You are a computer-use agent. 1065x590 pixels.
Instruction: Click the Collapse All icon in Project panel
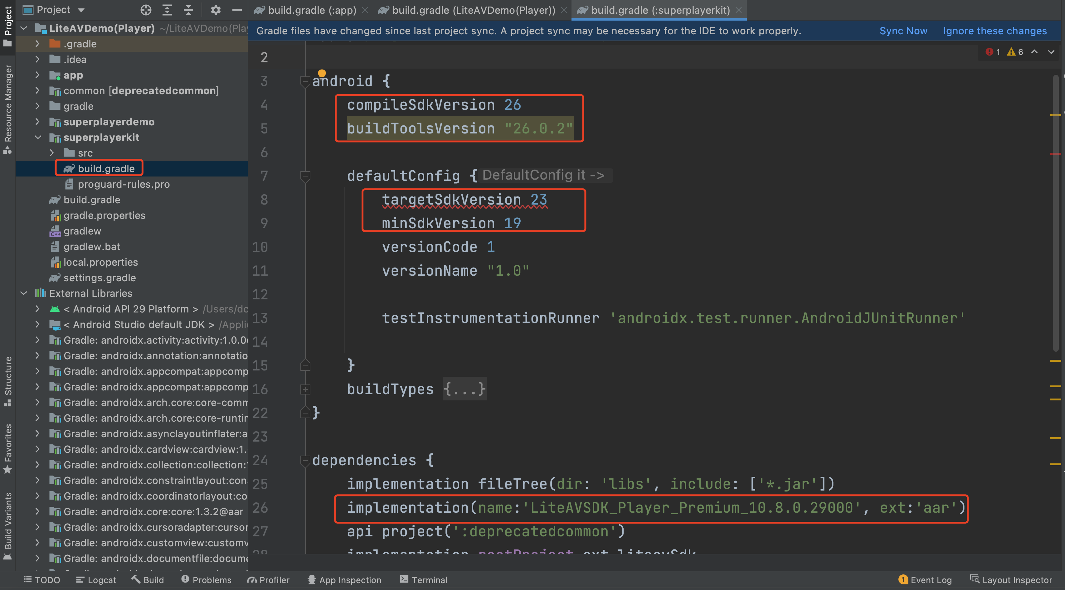coord(188,10)
